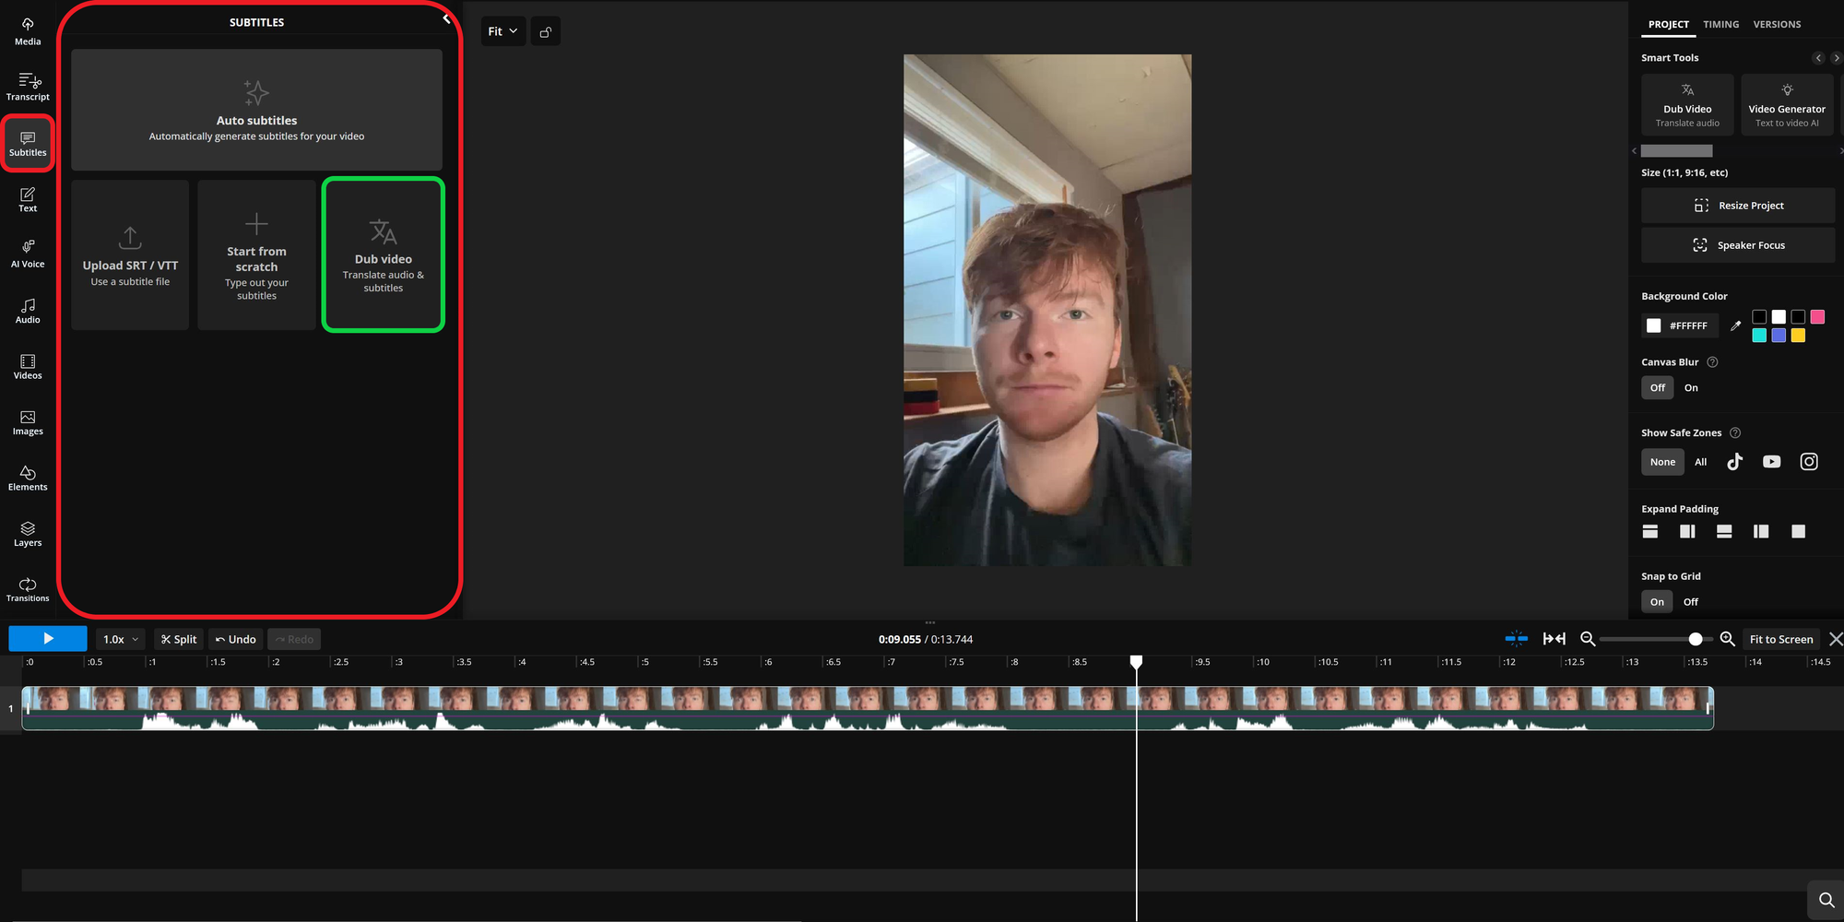The image size is (1844, 922).
Task: Open the Media panel
Action: tap(27, 30)
